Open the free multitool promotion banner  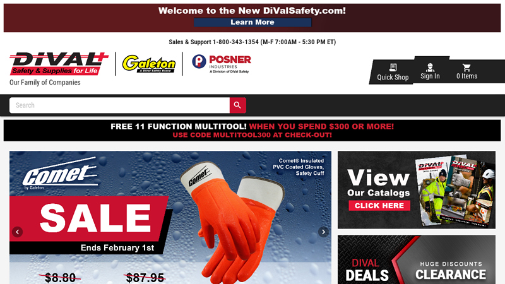[252, 131]
